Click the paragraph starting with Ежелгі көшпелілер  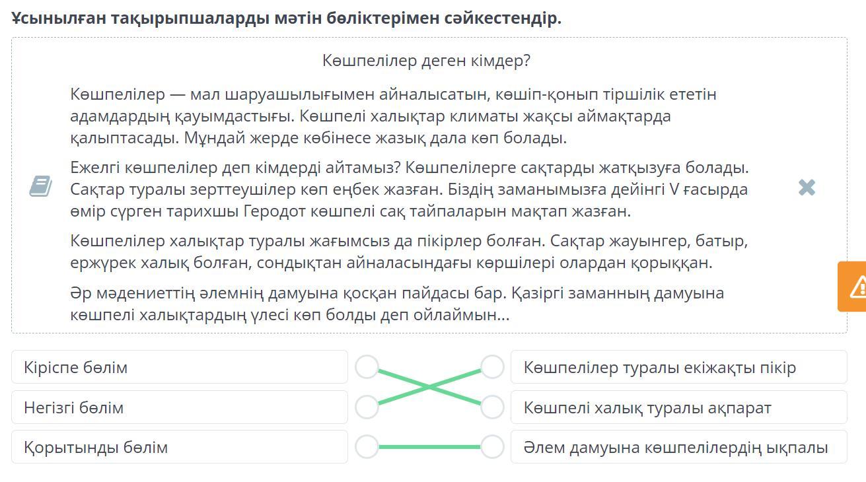click(x=410, y=189)
